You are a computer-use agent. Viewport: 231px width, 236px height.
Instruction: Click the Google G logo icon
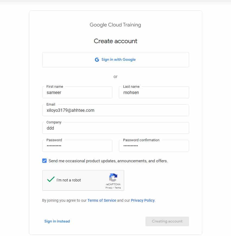tap(97, 60)
